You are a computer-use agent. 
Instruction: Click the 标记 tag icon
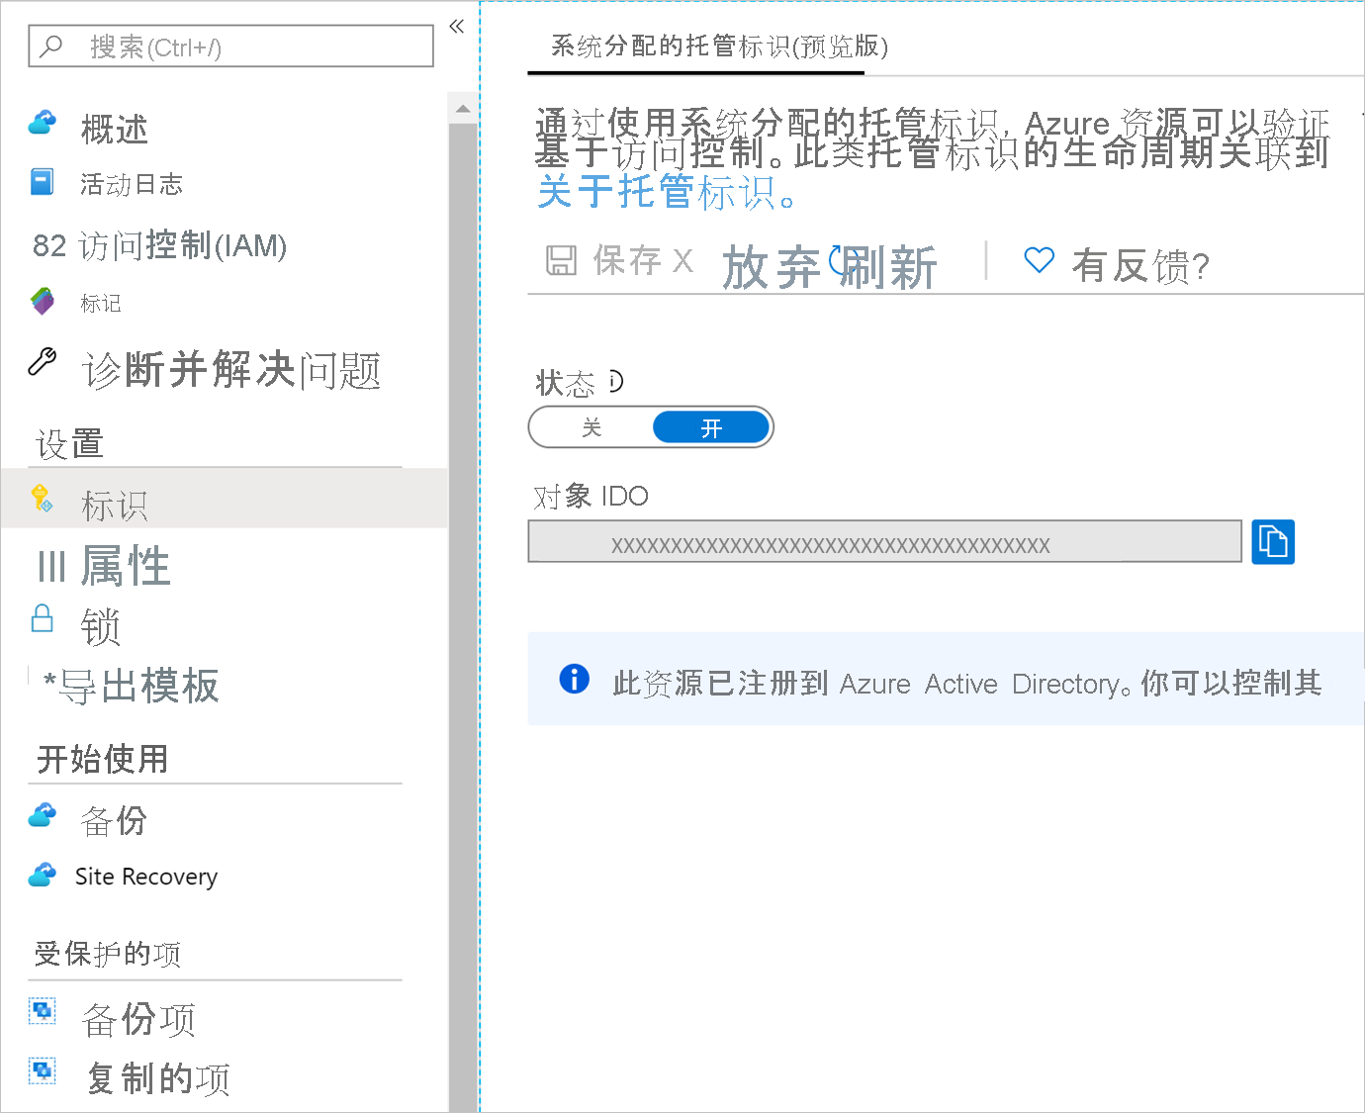click(x=43, y=301)
